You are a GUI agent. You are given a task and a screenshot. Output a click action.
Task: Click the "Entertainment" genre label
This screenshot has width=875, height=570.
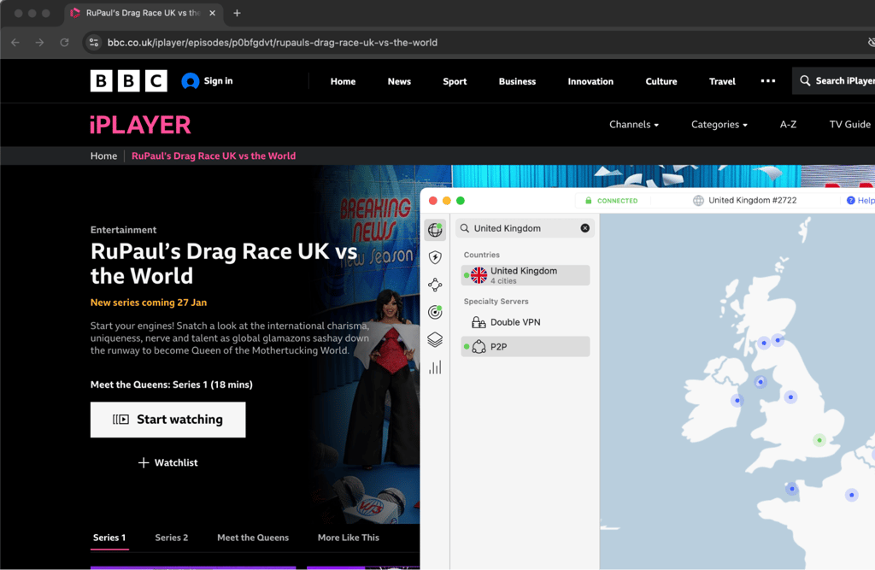[x=123, y=230]
